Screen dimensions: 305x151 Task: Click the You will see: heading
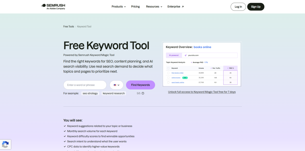tap(73, 120)
